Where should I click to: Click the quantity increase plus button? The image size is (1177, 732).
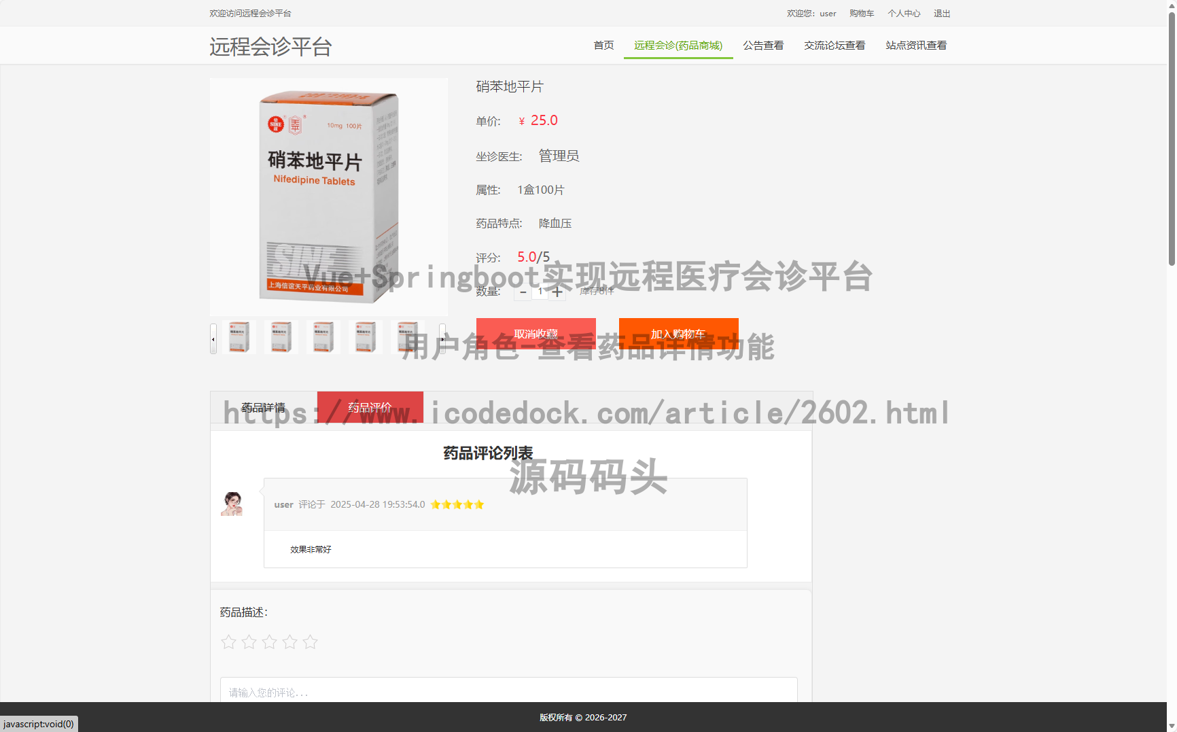pos(558,292)
